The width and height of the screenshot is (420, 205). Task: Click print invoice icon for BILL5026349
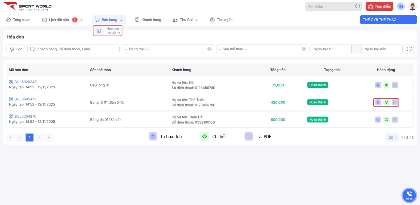(x=378, y=85)
